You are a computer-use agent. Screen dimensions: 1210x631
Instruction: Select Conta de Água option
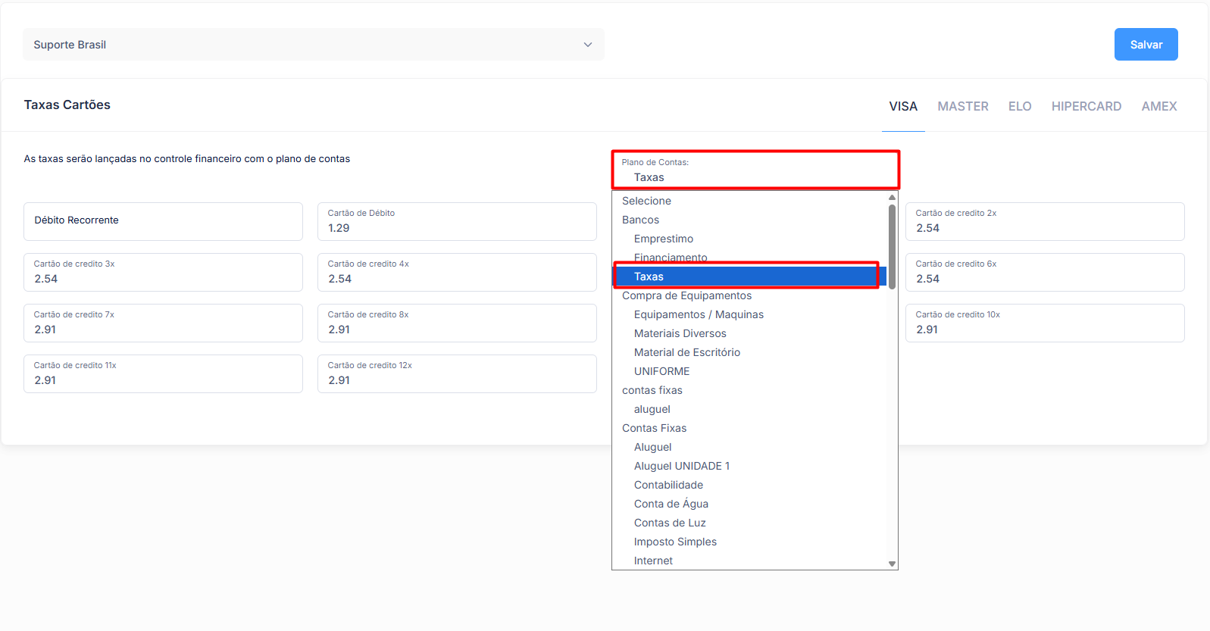click(749, 504)
